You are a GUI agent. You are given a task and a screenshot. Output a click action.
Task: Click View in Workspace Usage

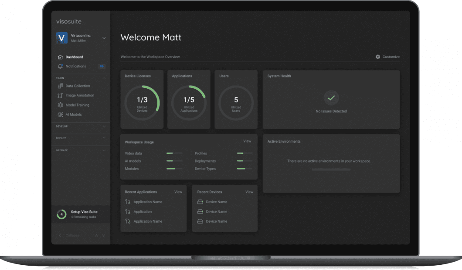click(247, 141)
